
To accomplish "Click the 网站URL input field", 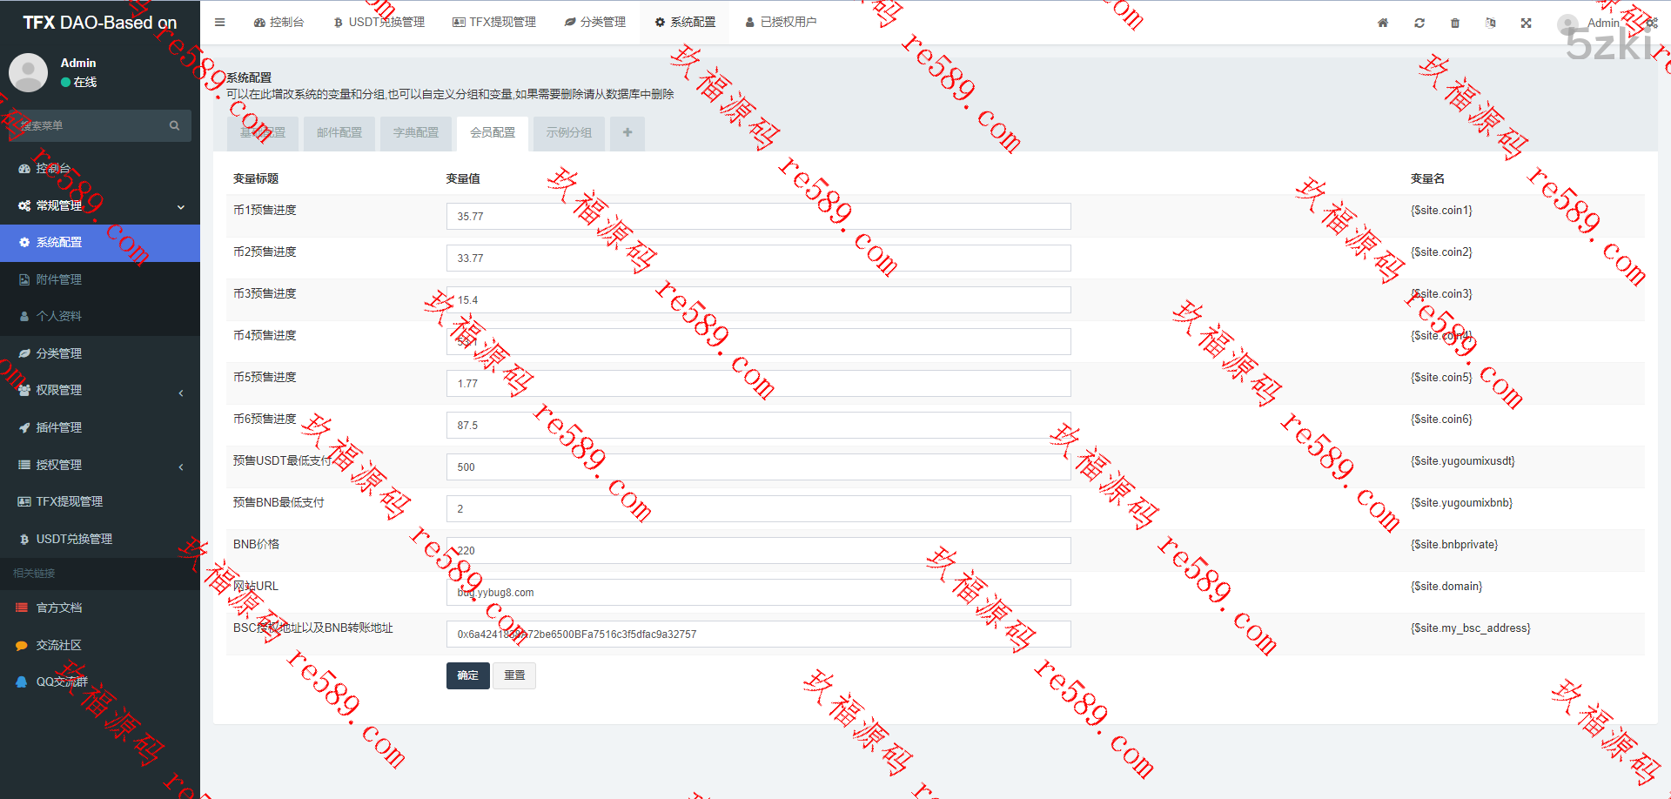I will click(757, 593).
